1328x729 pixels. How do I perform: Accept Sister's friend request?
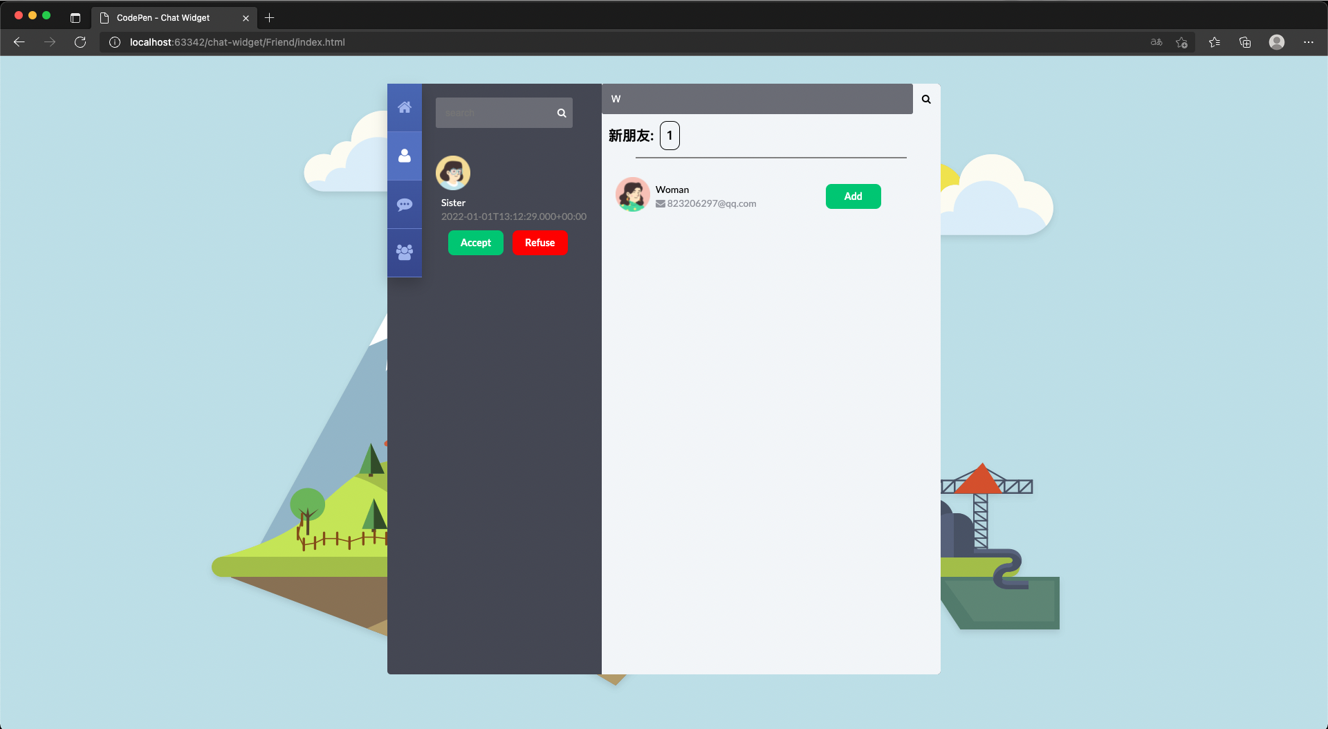coord(475,243)
